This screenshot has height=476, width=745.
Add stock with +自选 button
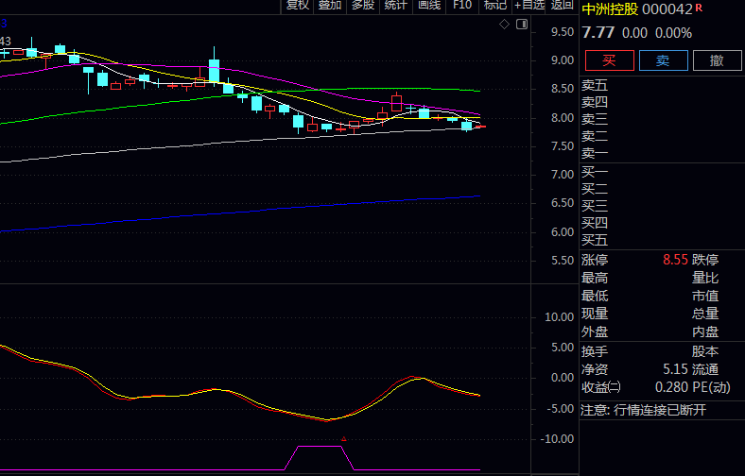tap(528, 6)
